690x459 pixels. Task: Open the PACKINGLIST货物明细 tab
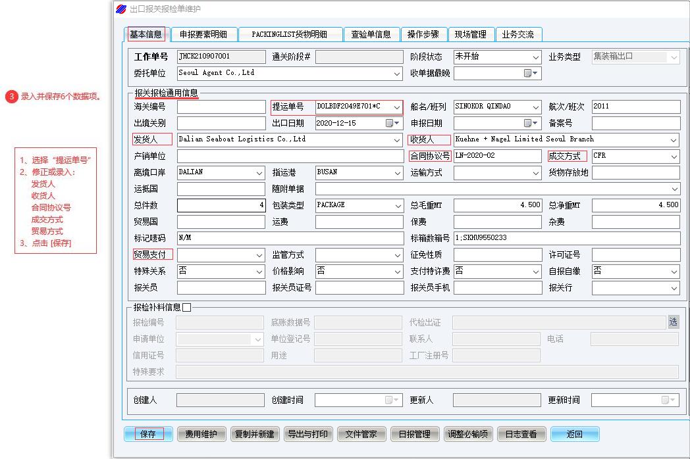tap(290, 34)
